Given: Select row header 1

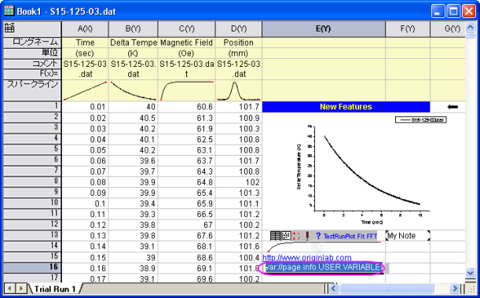Looking at the screenshot, I should point(32,107).
